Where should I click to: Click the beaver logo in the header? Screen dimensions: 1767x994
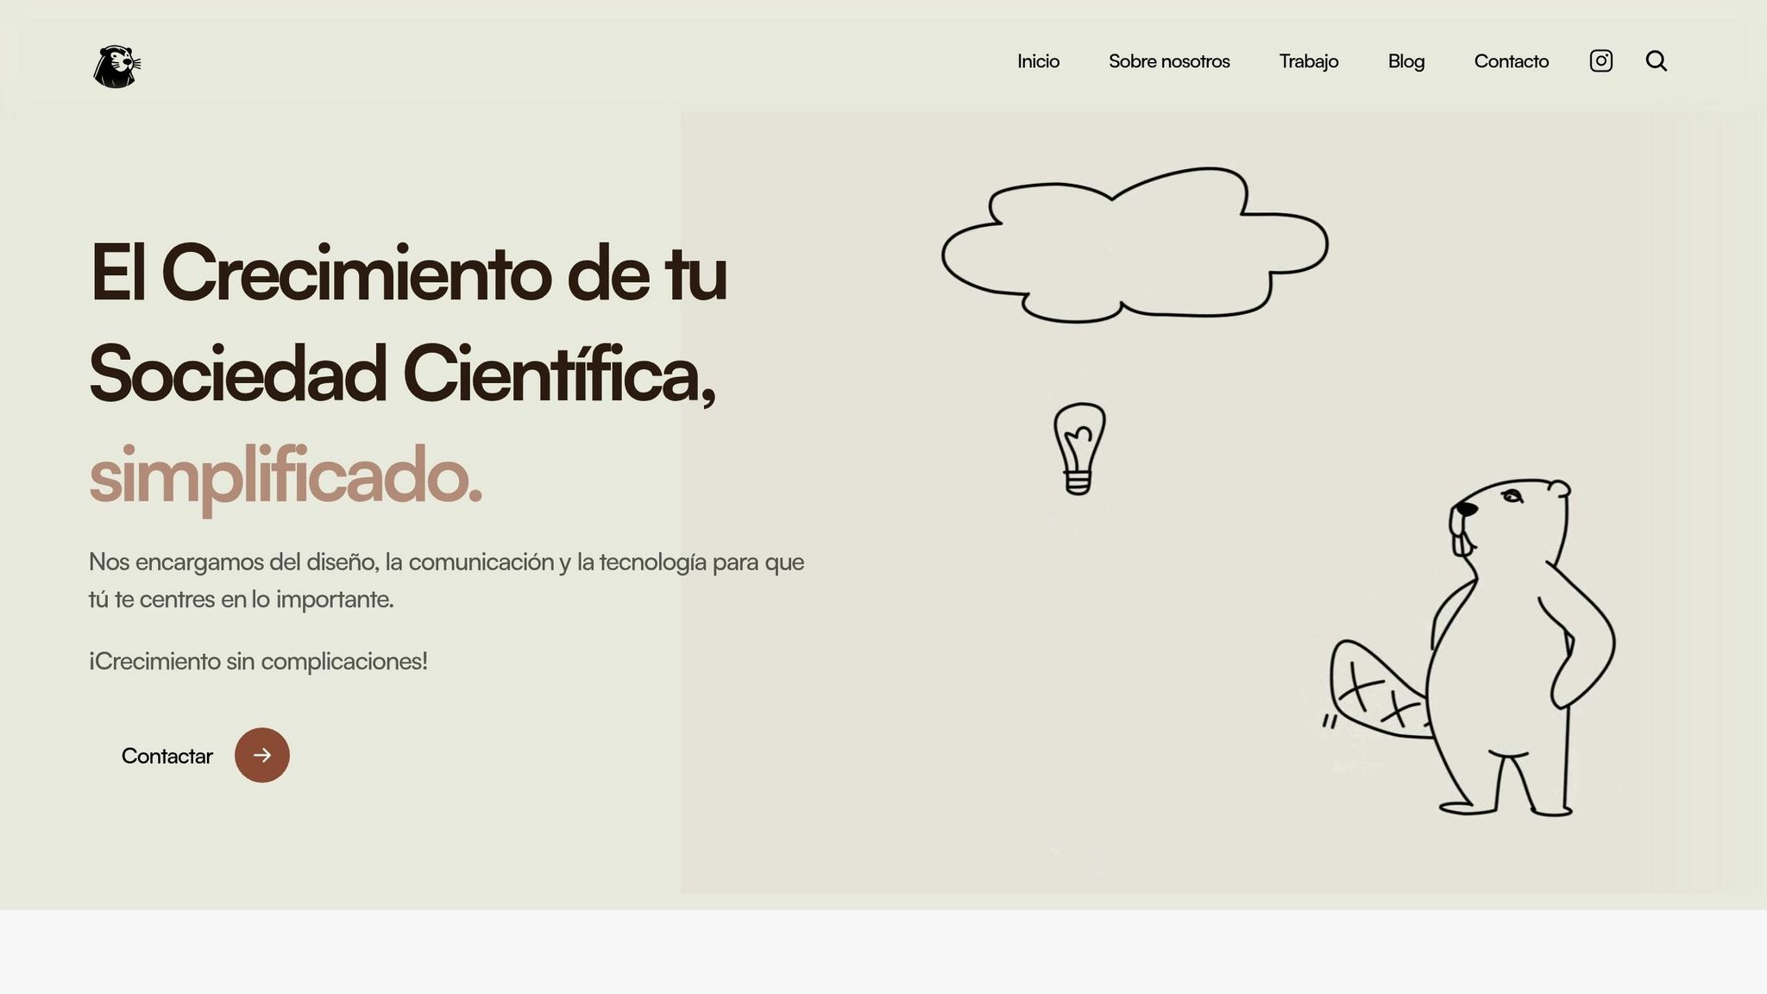coord(116,66)
